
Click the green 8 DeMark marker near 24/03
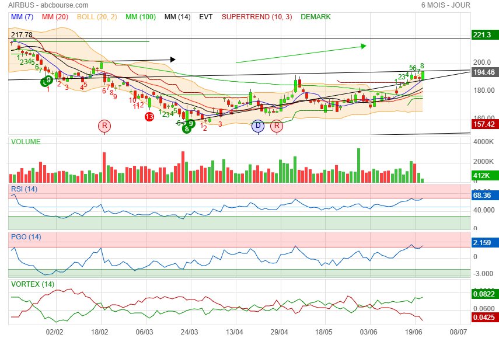click(x=187, y=129)
